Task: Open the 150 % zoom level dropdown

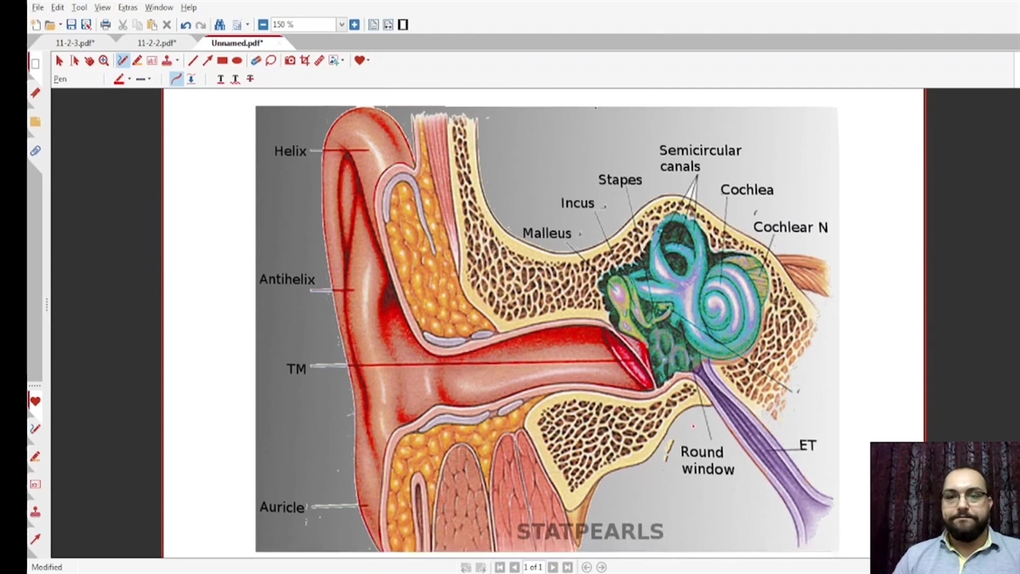Action: click(x=341, y=25)
